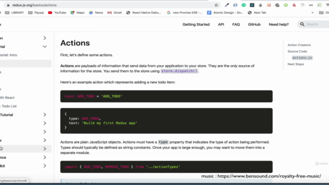Screen dimensions: 329x185
Task: Open the Atomic Design Google Docs bookmark
Action: pos(225,12)
